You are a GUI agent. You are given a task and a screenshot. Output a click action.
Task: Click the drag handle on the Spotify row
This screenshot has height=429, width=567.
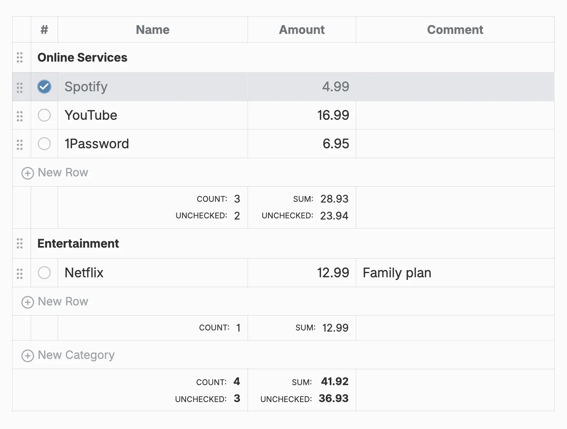[x=20, y=87]
